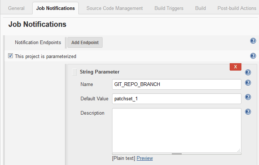
Task: Open the Source Code Management tab
Action: click(115, 8)
